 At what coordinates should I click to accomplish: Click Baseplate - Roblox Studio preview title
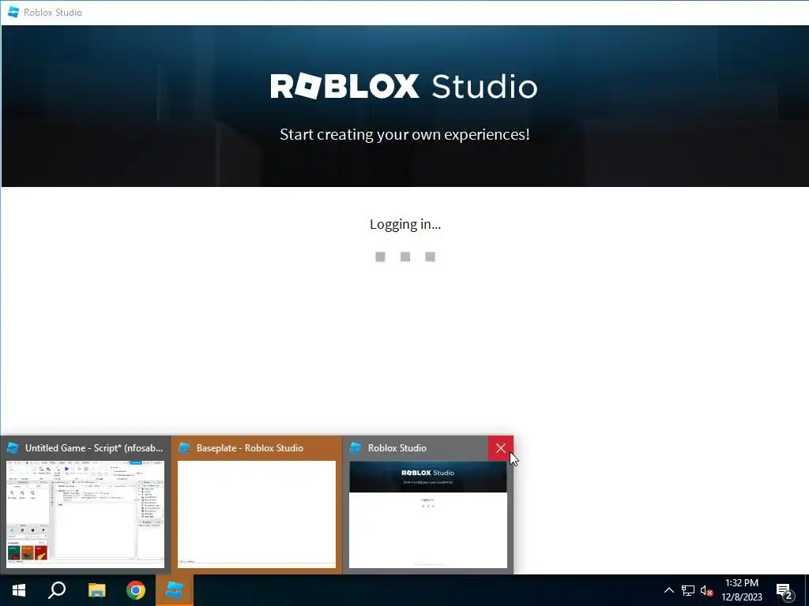pos(250,448)
